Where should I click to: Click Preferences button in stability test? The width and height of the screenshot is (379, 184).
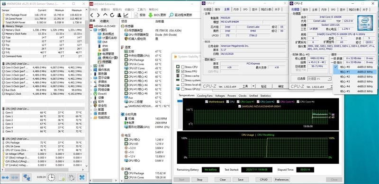(x=282, y=180)
